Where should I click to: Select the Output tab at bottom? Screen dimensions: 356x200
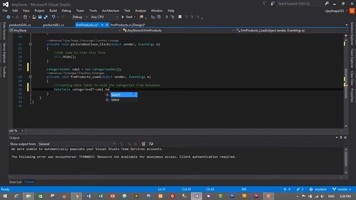[x=29, y=182]
